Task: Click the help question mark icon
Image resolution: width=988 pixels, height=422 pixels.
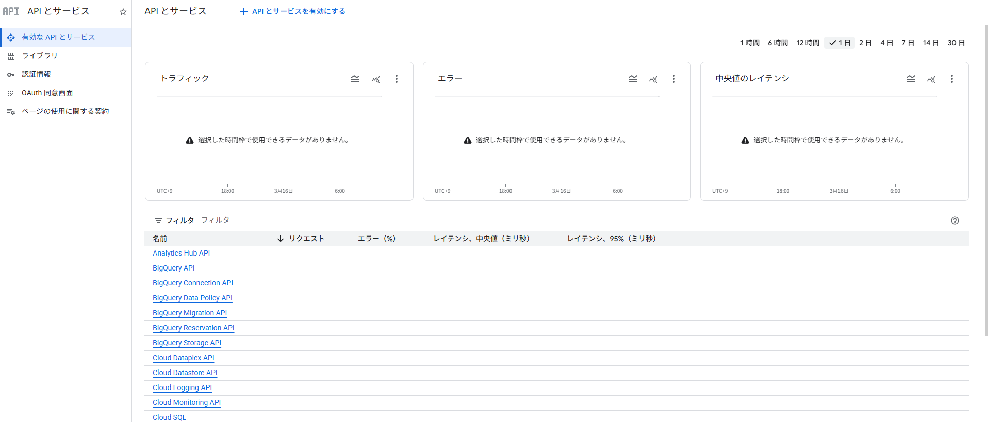Action: (x=954, y=221)
